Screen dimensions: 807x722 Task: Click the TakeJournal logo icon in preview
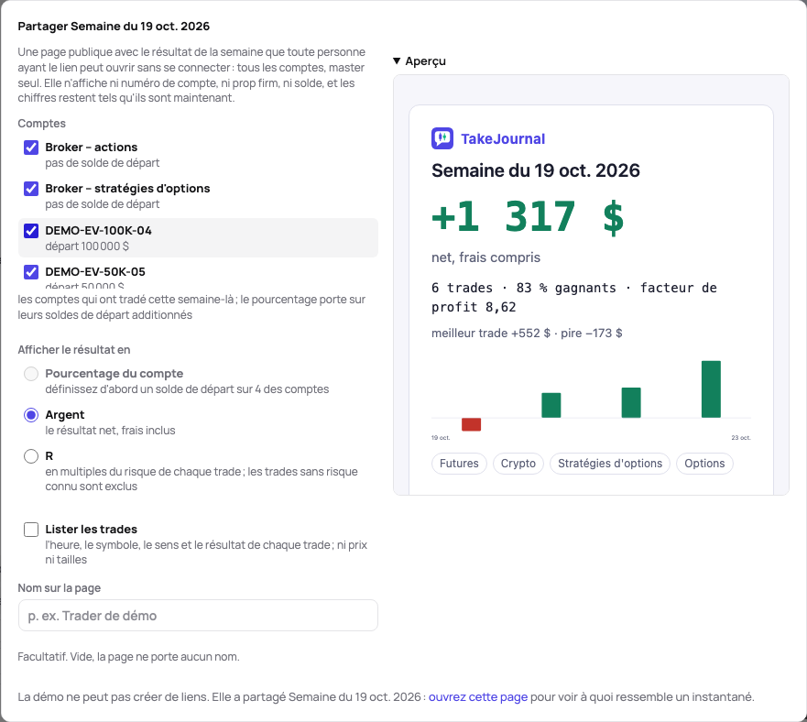[442, 138]
